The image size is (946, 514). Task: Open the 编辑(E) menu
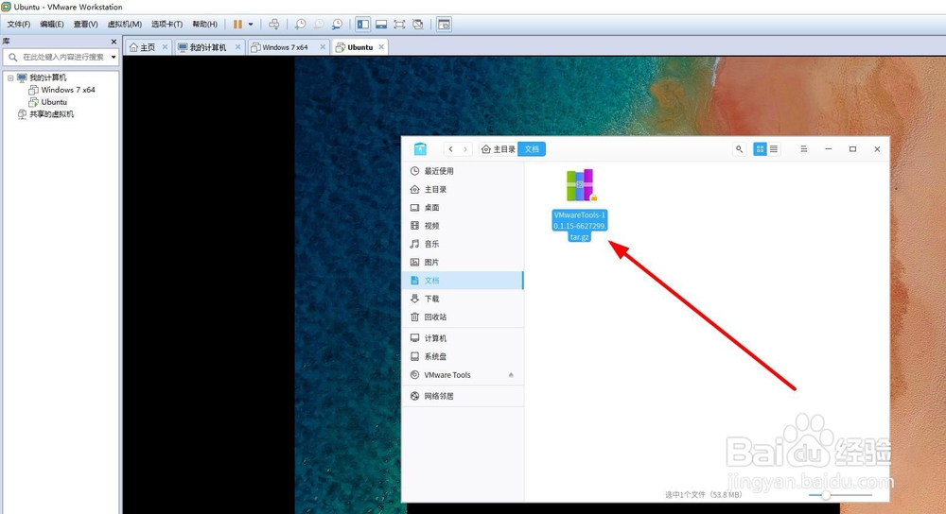[52, 25]
